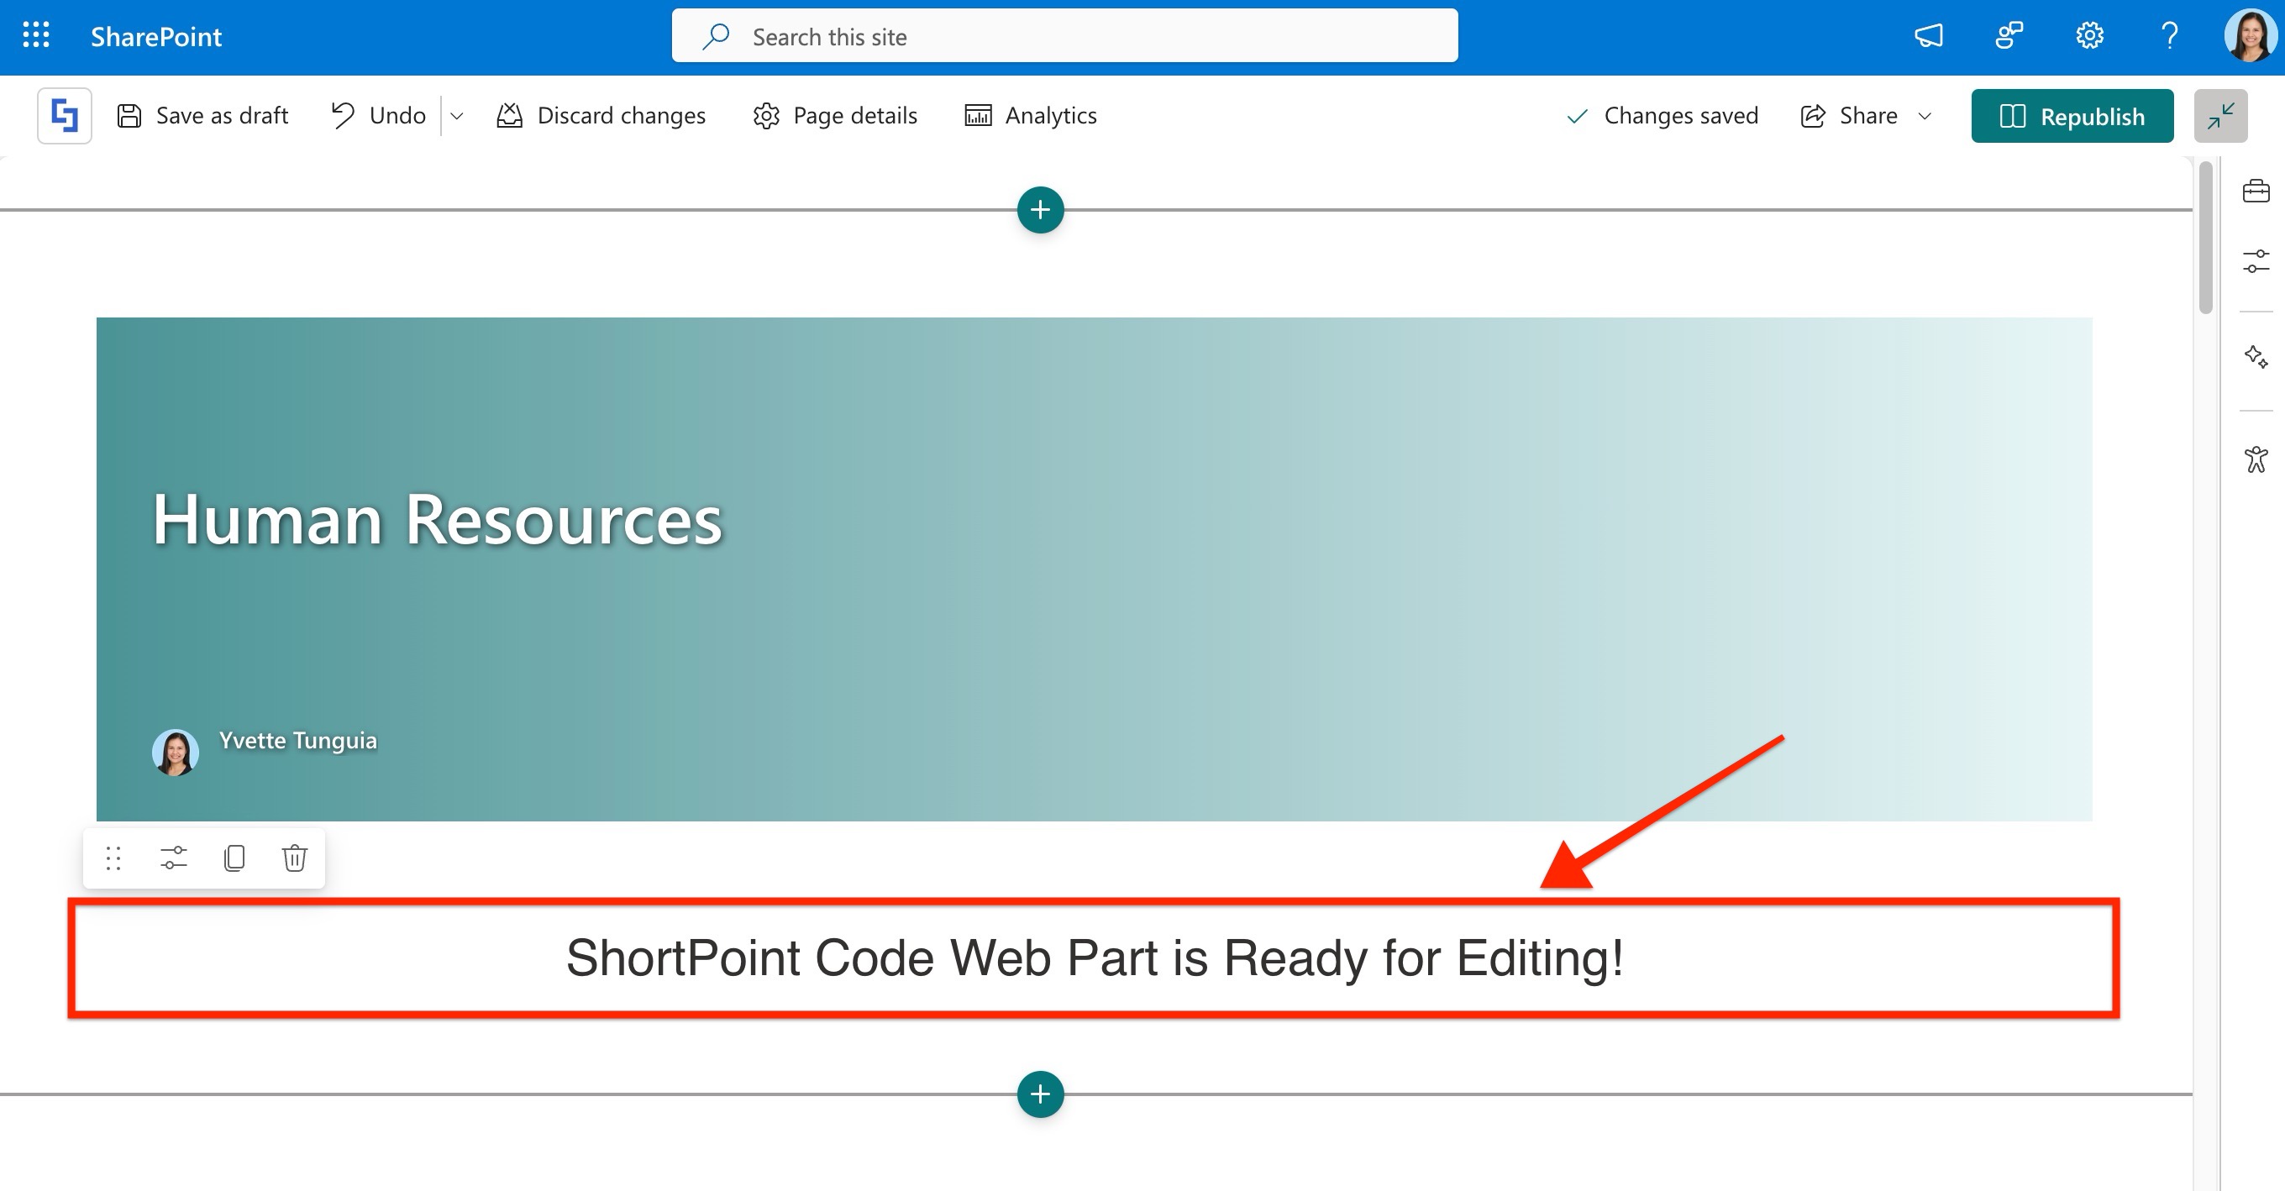
Task: Open the web part toolbox briefcase icon
Action: 2256,191
